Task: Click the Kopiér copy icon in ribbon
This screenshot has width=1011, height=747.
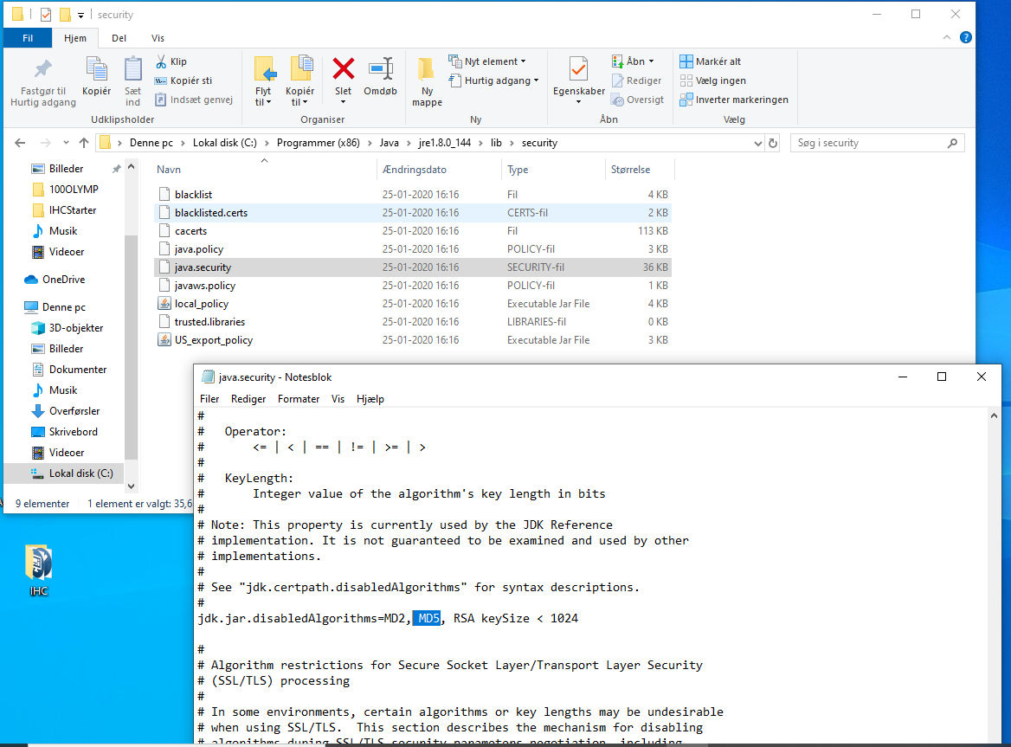Action: coord(96,69)
